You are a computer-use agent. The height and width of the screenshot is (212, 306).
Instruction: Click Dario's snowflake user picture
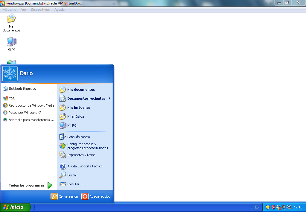pyautogui.click(x=10, y=74)
